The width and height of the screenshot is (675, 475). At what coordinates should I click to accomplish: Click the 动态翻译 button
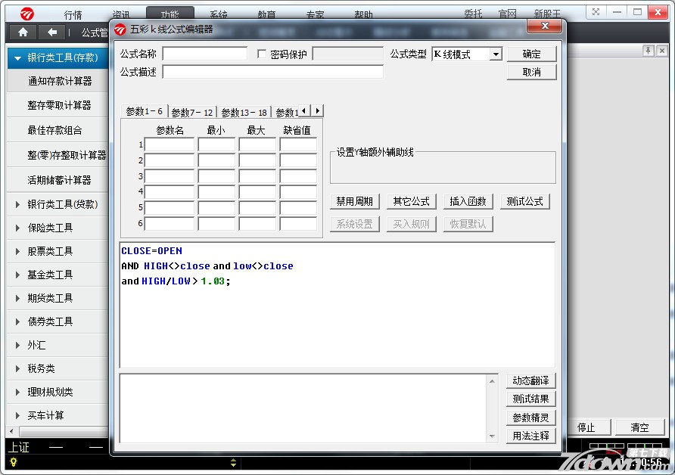click(530, 380)
